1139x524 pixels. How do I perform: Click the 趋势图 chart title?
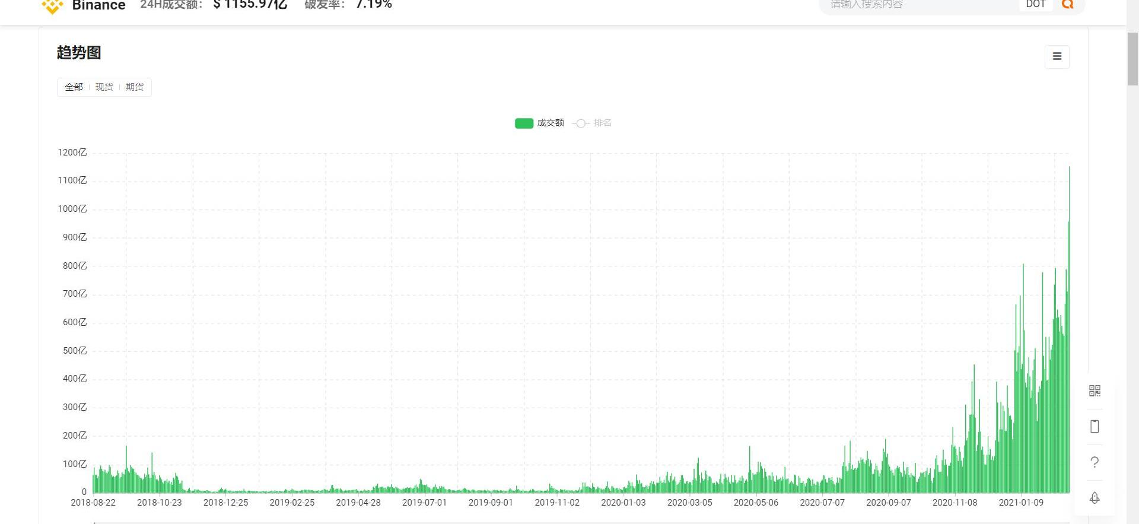coord(79,53)
